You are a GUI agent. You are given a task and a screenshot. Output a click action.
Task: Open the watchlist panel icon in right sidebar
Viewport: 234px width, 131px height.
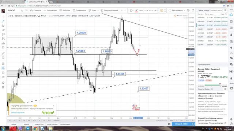(x=231, y=15)
